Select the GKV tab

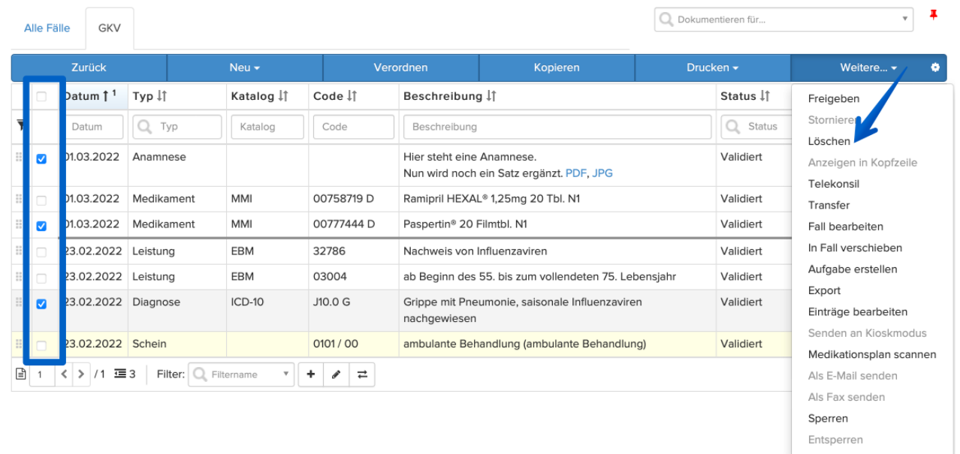coord(110,28)
